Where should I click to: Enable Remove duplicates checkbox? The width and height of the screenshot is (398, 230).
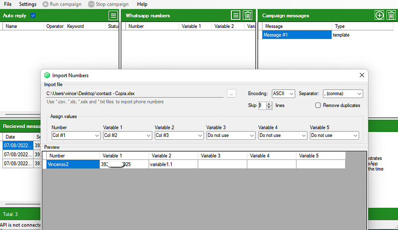click(x=318, y=105)
